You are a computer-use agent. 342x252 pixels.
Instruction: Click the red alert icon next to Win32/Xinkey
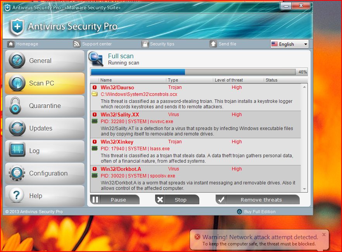(x=95, y=141)
